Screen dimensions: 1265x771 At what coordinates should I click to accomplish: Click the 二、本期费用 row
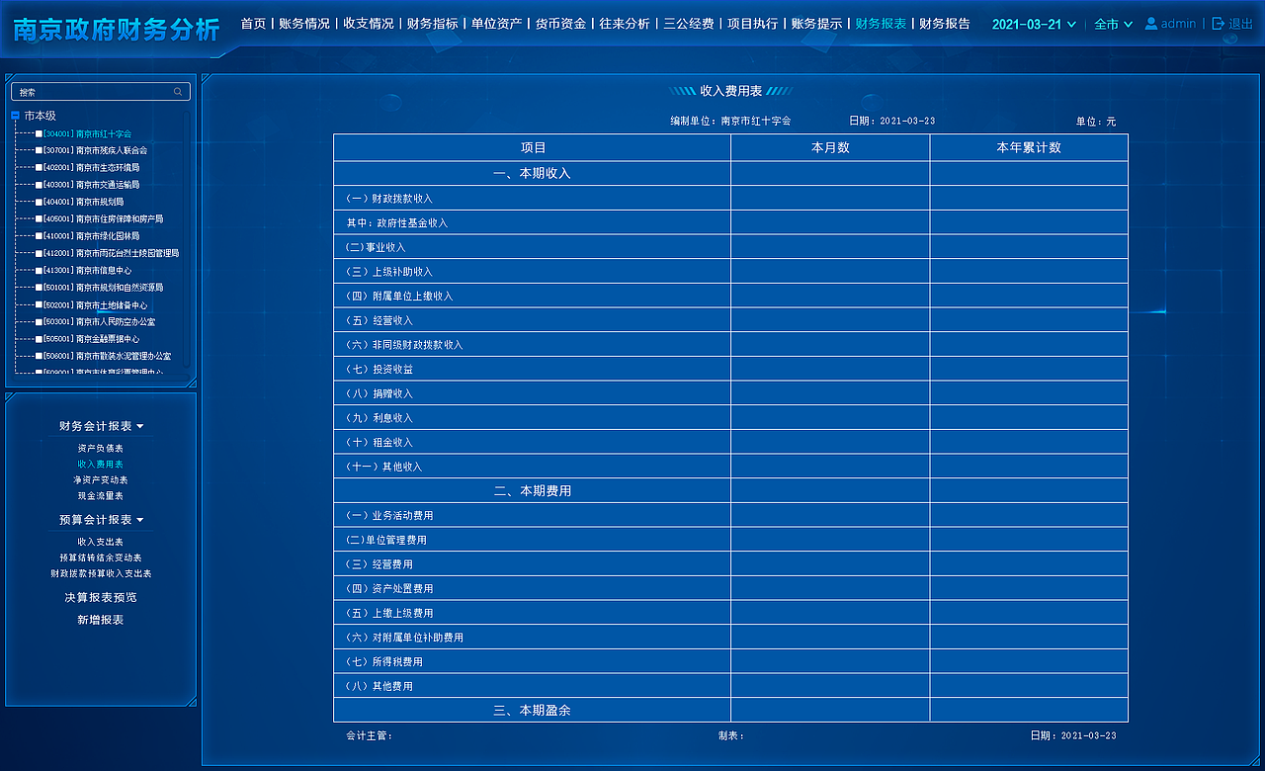730,490
